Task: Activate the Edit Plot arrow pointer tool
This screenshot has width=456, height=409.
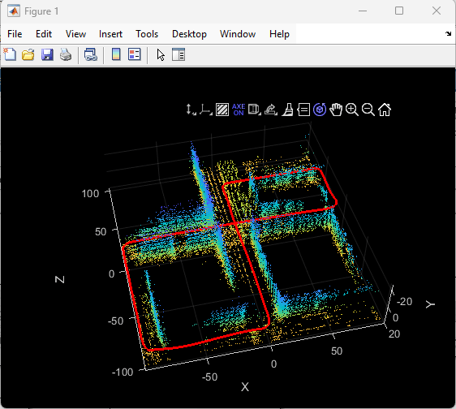Action: (x=161, y=54)
